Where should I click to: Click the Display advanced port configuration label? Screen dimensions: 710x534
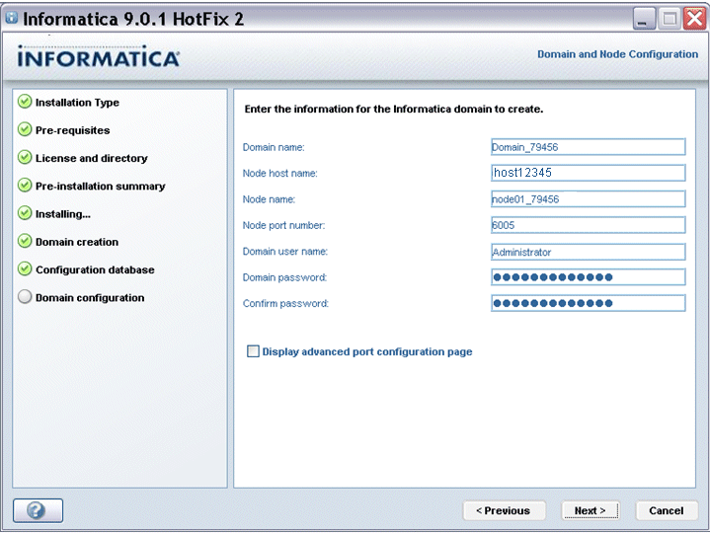(x=367, y=351)
